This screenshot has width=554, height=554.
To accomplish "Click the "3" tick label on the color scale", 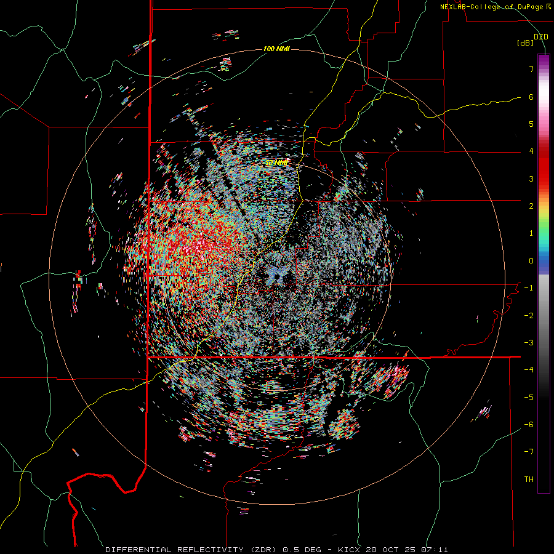I will click(531, 179).
